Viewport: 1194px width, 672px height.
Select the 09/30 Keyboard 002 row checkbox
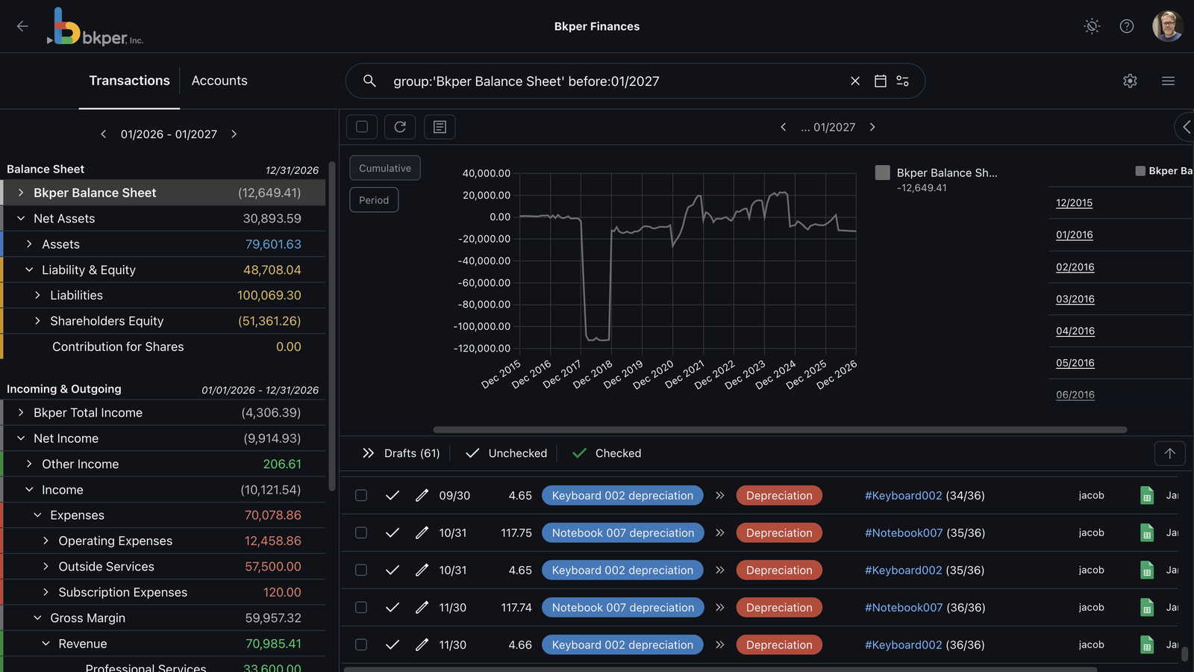(x=361, y=495)
